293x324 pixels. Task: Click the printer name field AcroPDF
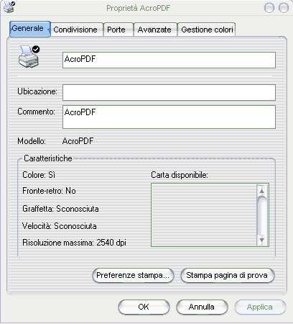pyautogui.click(x=169, y=60)
